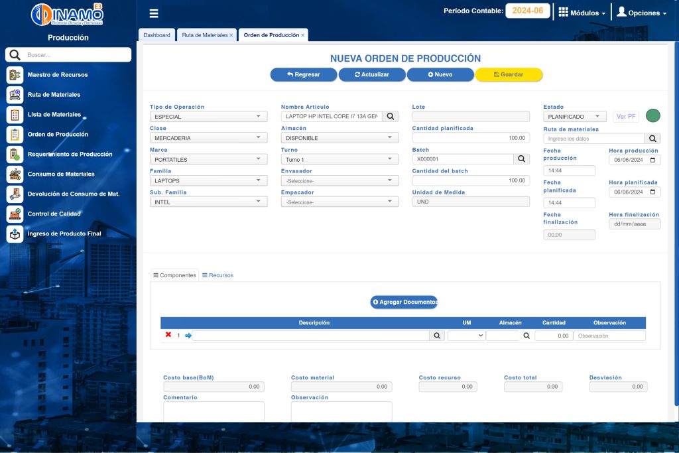
Task: Click the Agregar Documentos button
Action: [404, 302]
